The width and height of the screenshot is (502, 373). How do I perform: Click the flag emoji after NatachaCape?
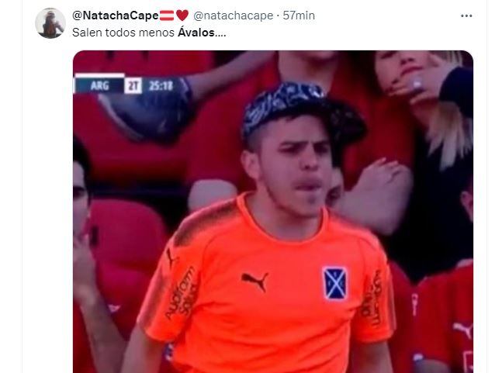[167, 16]
